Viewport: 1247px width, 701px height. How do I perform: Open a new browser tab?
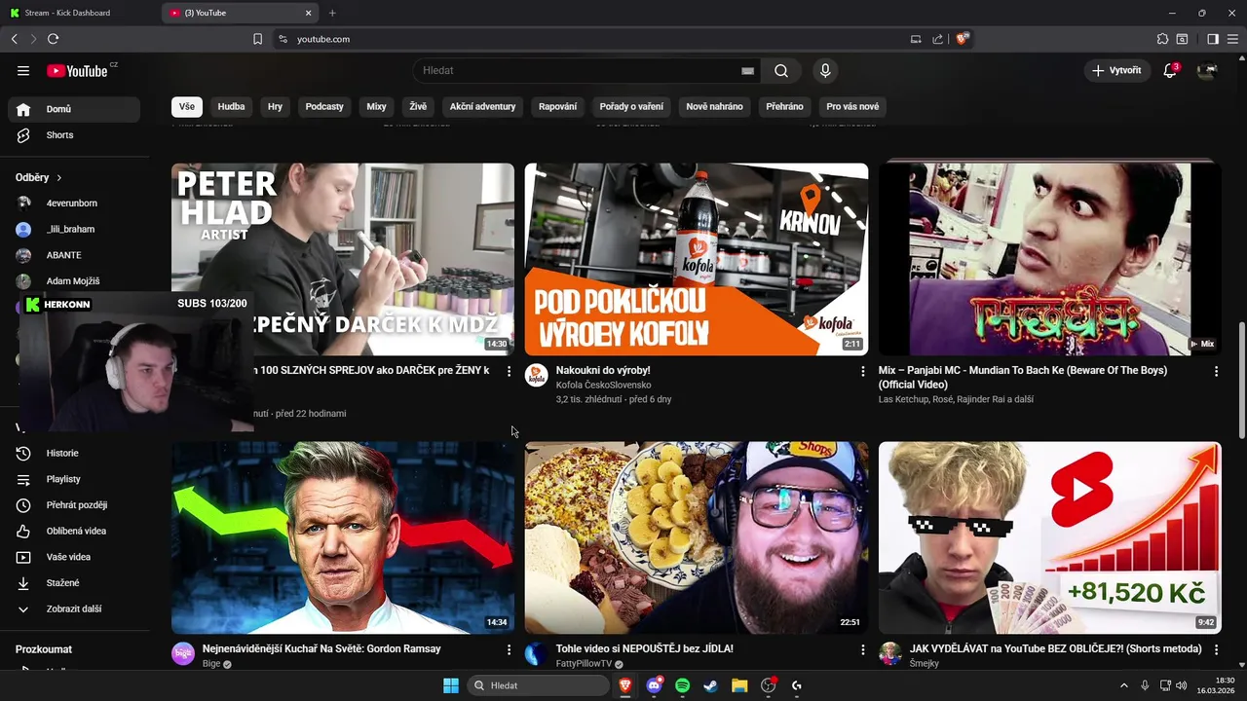point(332,13)
